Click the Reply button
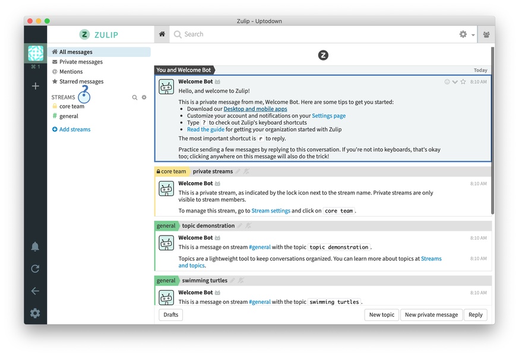Screen dimensions: 519x356 pos(475,314)
